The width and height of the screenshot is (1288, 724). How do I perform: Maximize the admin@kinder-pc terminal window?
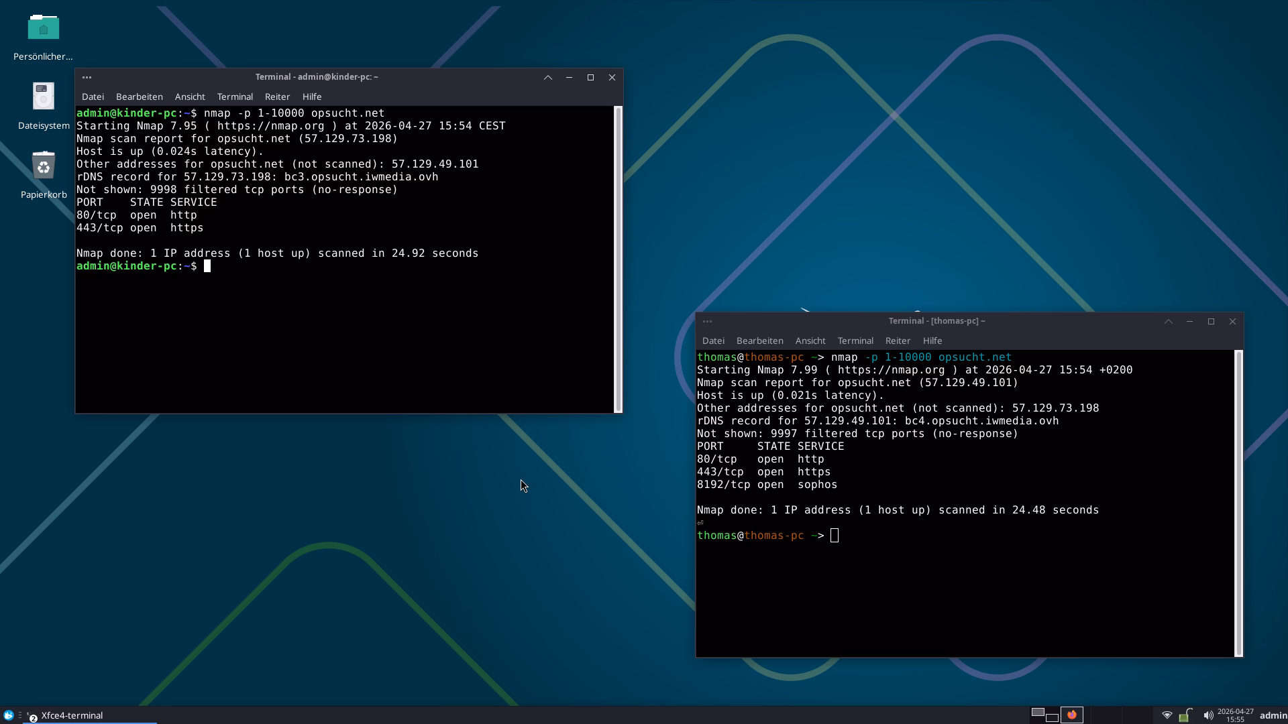pyautogui.click(x=591, y=77)
